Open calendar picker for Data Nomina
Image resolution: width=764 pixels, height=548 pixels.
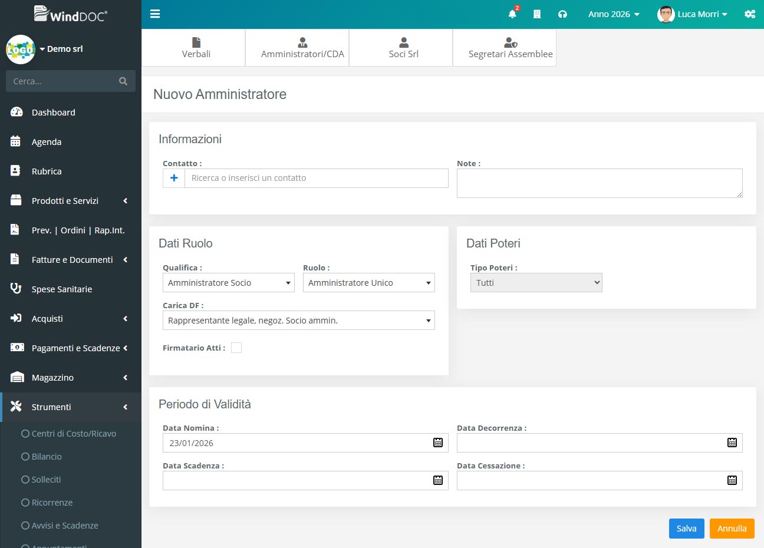tap(438, 443)
